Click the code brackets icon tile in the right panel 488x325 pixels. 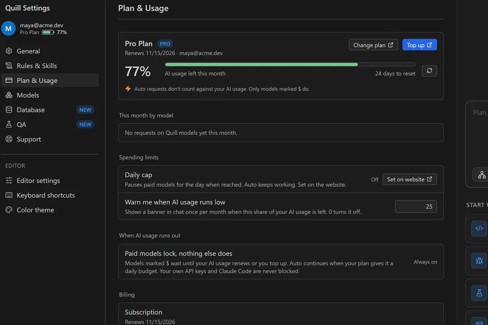coord(479,228)
